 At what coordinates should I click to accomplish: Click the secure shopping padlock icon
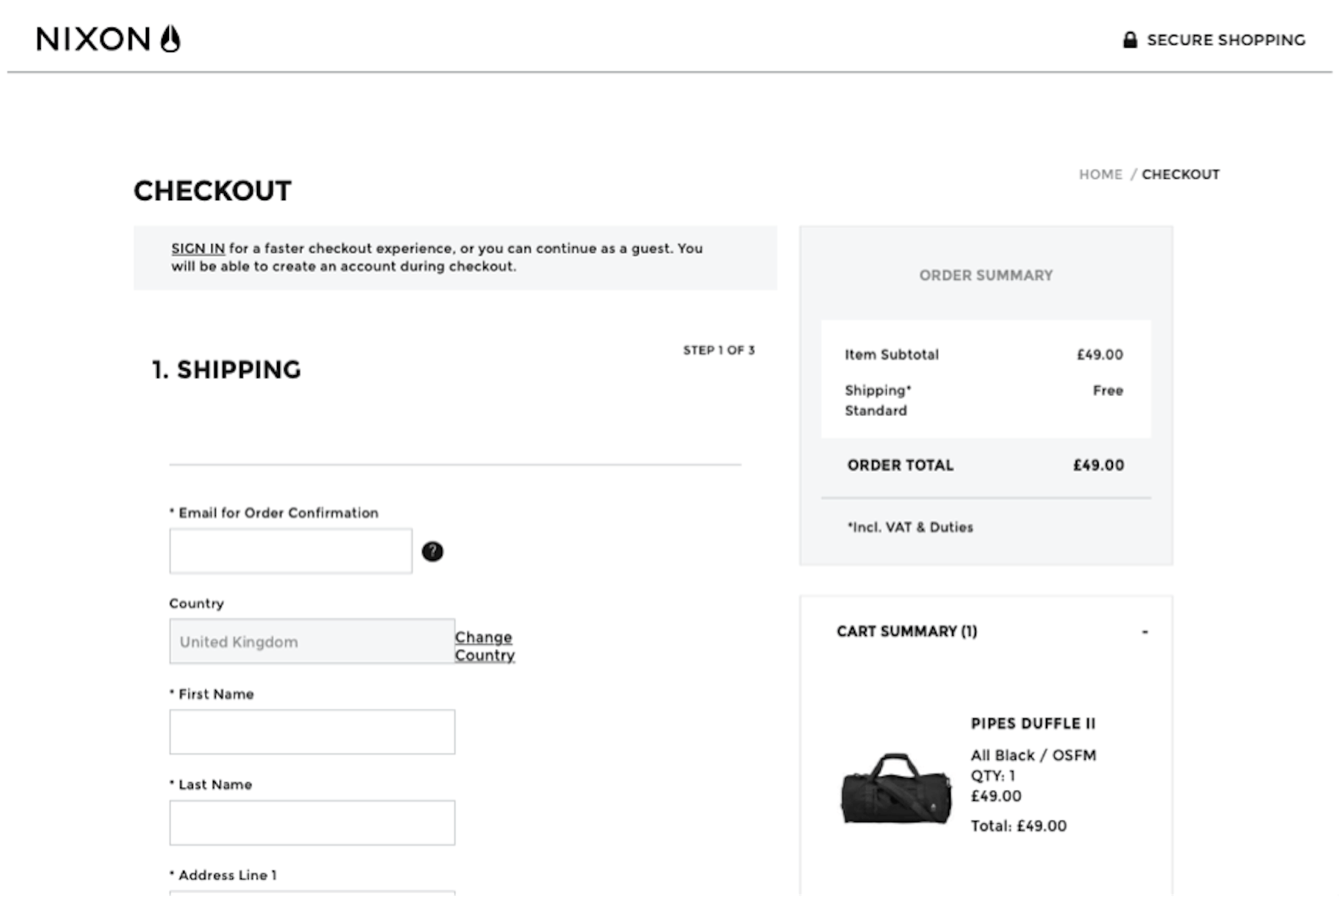pyautogui.click(x=1129, y=39)
